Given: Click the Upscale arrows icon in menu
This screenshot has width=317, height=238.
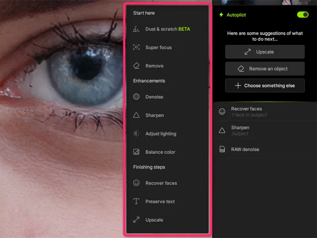Looking at the screenshot, I should tap(136, 220).
